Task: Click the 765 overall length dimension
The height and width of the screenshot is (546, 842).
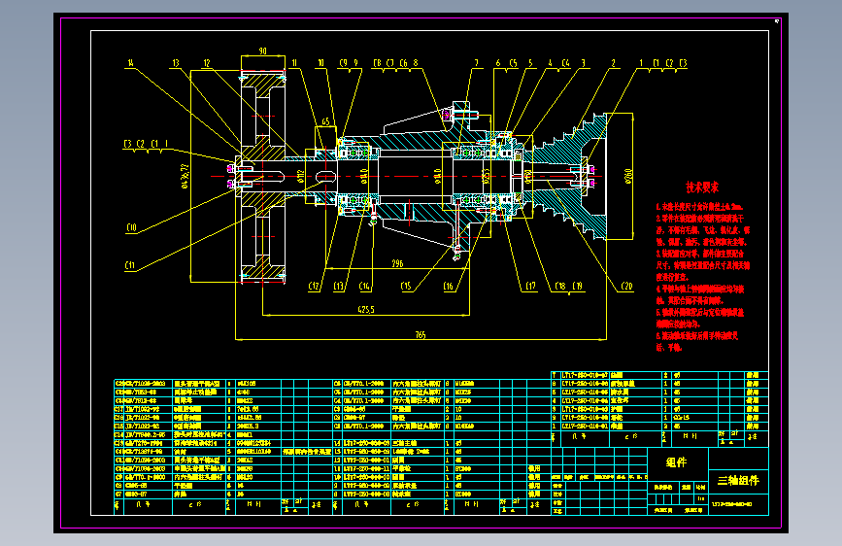Action: 421,335
